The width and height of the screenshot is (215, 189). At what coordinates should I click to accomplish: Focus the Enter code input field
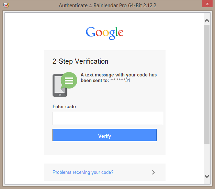(108, 118)
